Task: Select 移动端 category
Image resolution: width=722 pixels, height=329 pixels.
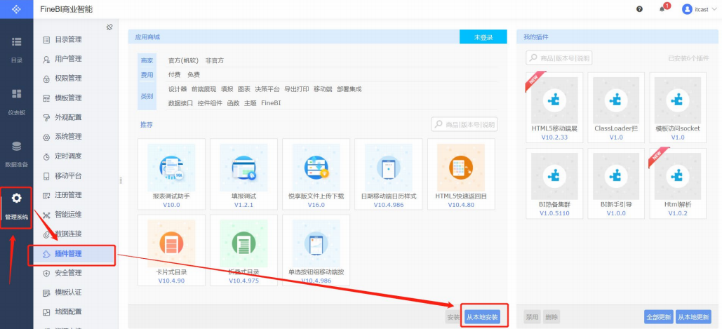Action: tap(323, 89)
